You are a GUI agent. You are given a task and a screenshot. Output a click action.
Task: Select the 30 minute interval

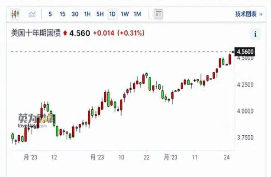(x=75, y=14)
